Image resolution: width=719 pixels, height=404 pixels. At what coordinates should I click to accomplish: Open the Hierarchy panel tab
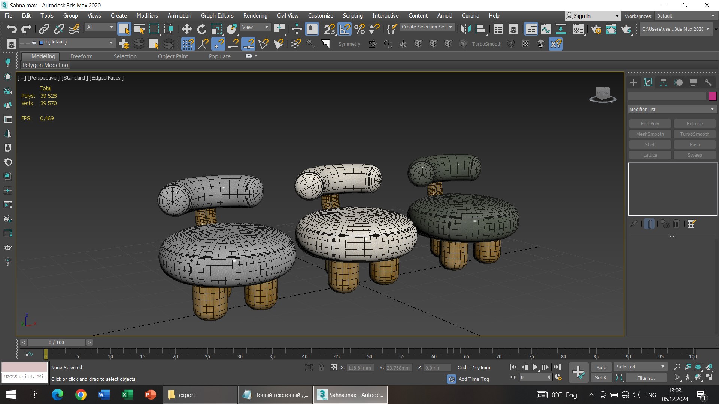[x=663, y=82]
